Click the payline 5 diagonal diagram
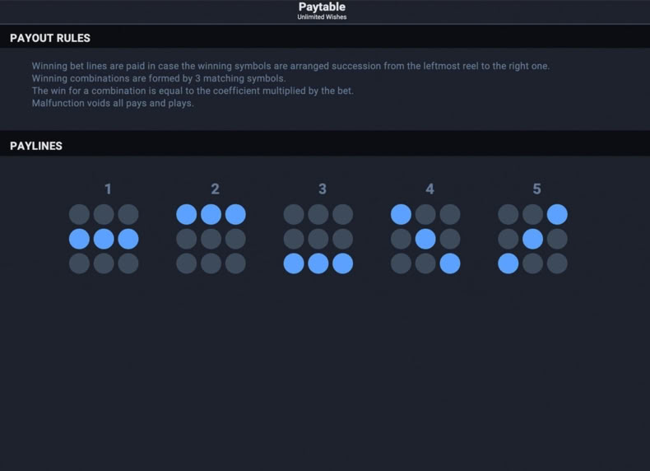650x471 pixels. click(532, 239)
